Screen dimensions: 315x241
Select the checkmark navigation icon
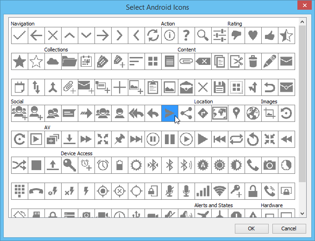coord(19,35)
